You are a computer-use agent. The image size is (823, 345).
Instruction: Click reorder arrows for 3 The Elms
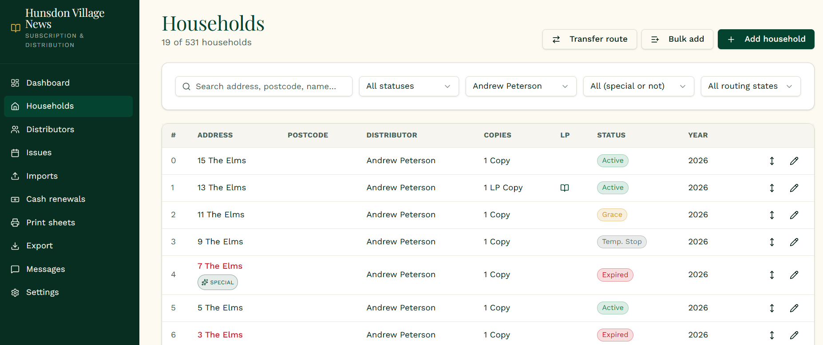pos(772,335)
